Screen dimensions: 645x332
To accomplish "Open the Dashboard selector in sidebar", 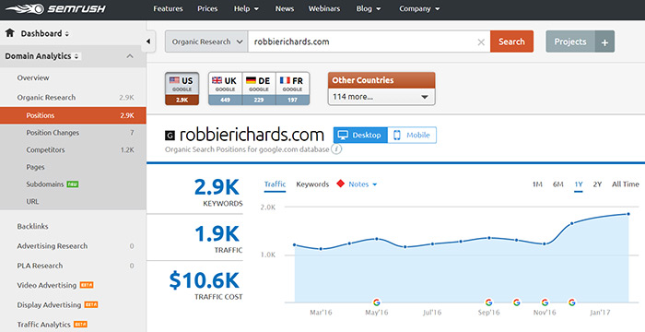I will [45, 33].
